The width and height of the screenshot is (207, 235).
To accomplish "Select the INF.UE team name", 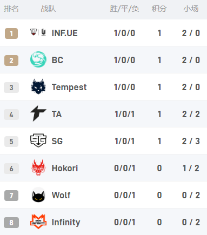I will [x=64, y=33].
